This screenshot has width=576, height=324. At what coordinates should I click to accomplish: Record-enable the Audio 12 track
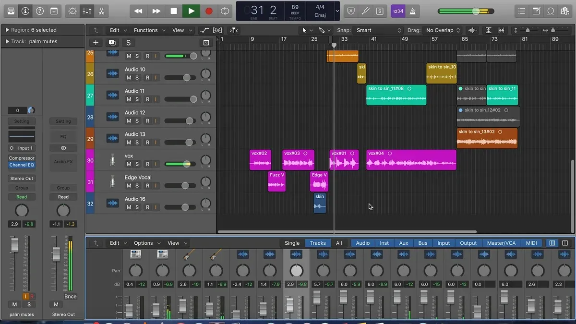click(x=147, y=121)
